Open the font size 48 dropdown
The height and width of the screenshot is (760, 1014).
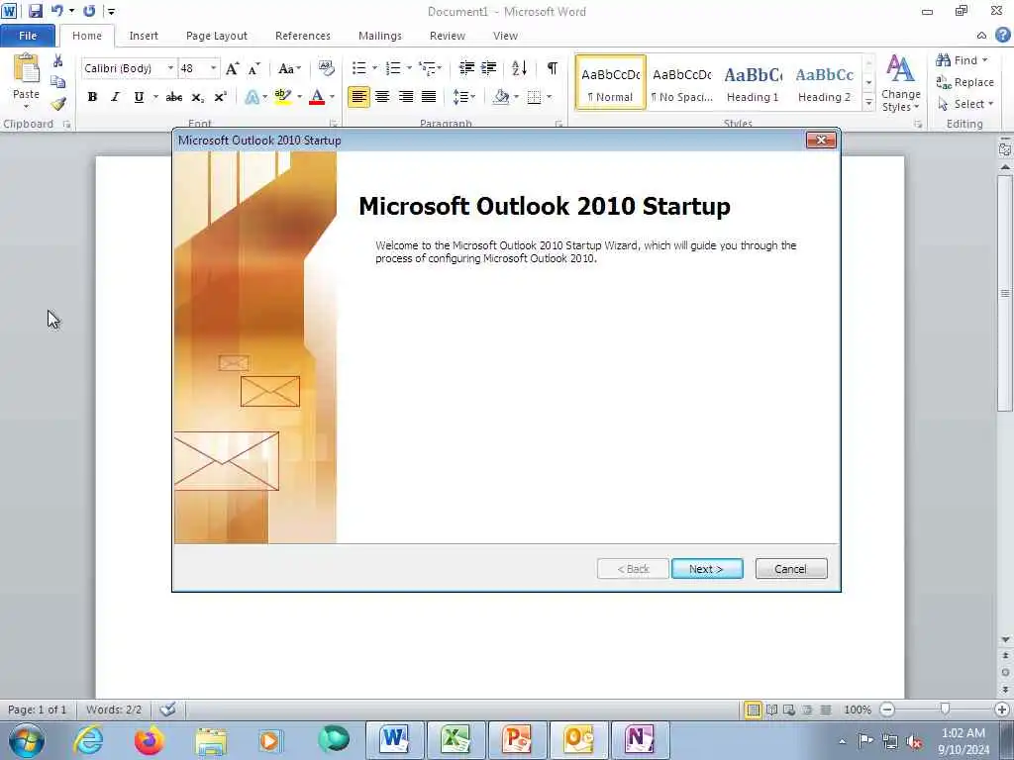214,68
